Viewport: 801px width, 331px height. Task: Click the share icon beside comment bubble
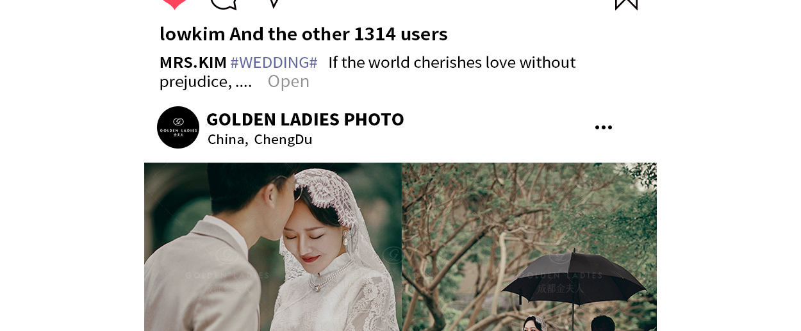(x=274, y=4)
